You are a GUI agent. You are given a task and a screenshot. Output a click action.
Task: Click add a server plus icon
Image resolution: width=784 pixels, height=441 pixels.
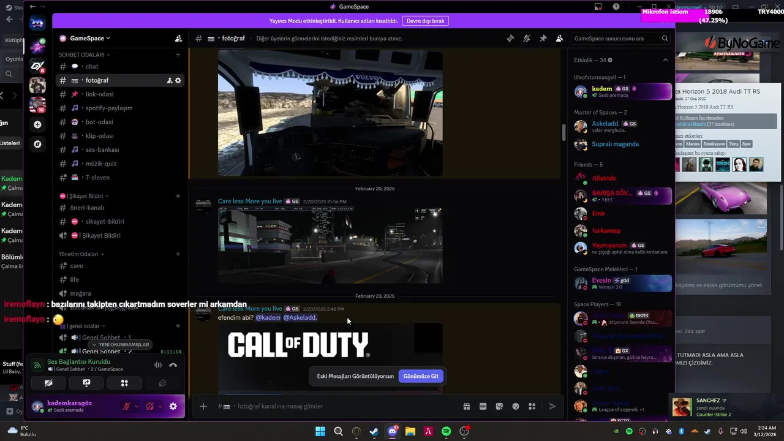(x=37, y=124)
